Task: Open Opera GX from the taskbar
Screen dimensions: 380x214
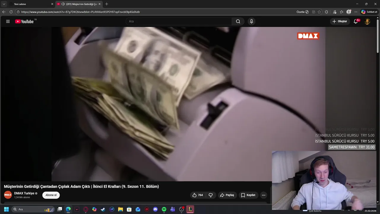Action: (86, 209)
